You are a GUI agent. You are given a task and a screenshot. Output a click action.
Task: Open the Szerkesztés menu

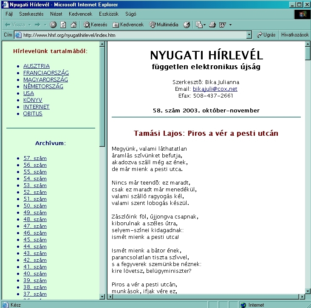pyautogui.click(x=31, y=14)
